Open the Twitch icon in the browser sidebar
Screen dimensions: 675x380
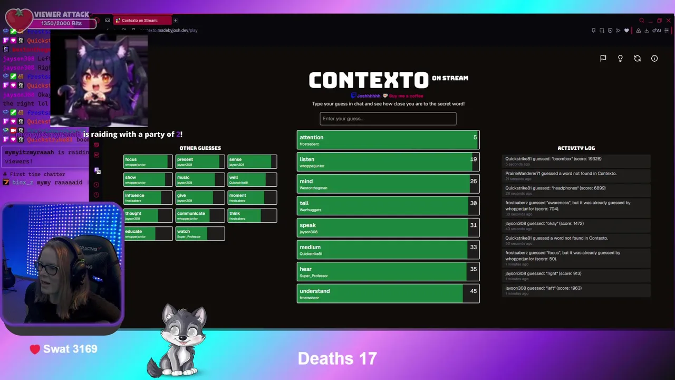click(97, 170)
